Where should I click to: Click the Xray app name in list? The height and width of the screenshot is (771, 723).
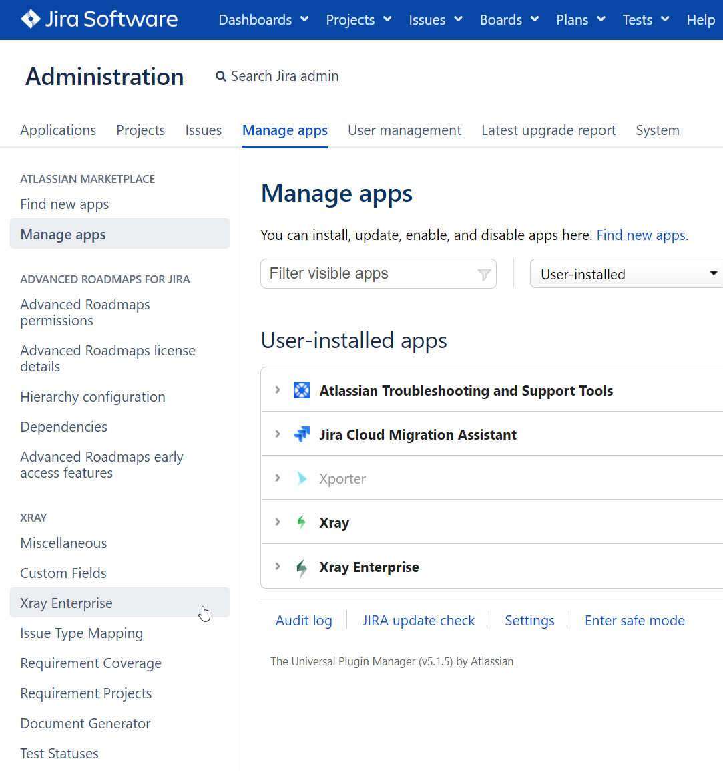334,522
